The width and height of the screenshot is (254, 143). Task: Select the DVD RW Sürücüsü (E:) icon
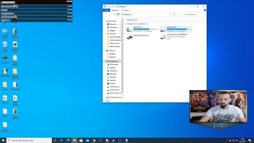point(129,37)
